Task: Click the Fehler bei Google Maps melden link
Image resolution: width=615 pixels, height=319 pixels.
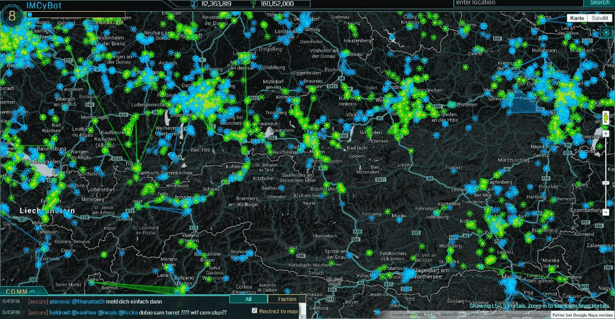Action: click(582, 315)
